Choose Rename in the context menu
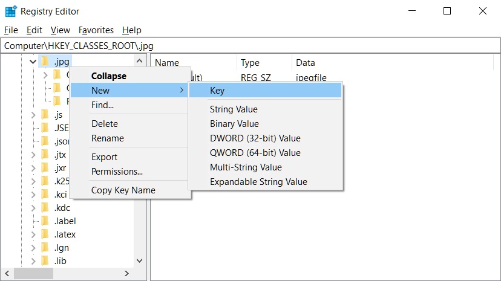 (130, 138)
